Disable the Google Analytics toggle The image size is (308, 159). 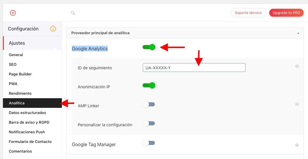pos(149,47)
